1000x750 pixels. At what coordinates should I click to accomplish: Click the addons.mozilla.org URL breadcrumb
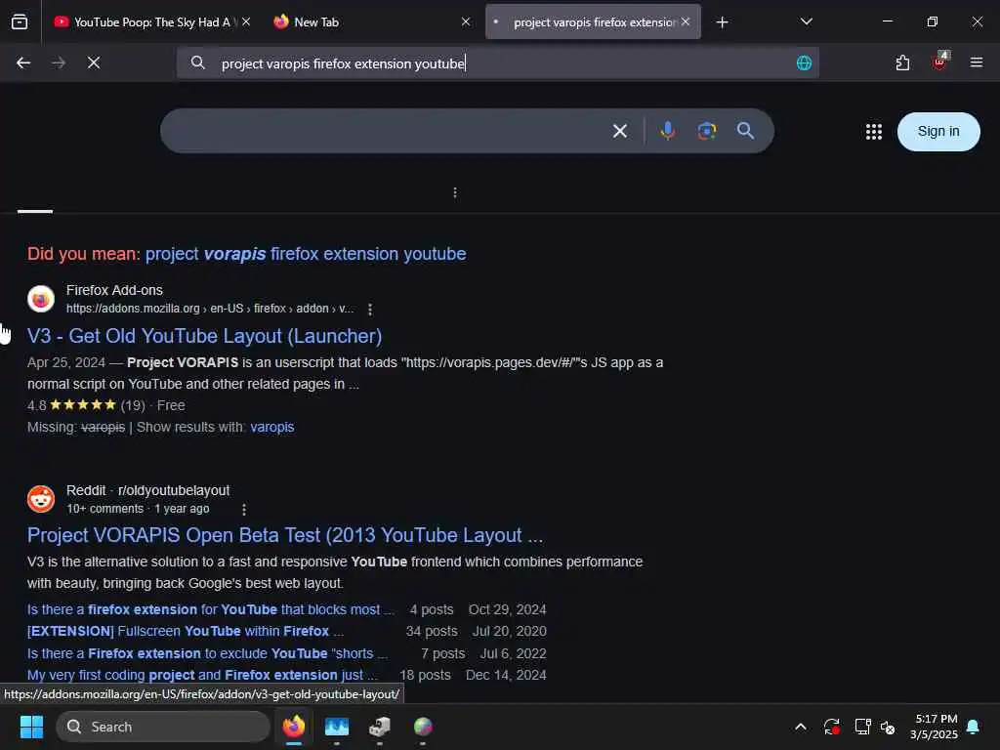point(210,309)
